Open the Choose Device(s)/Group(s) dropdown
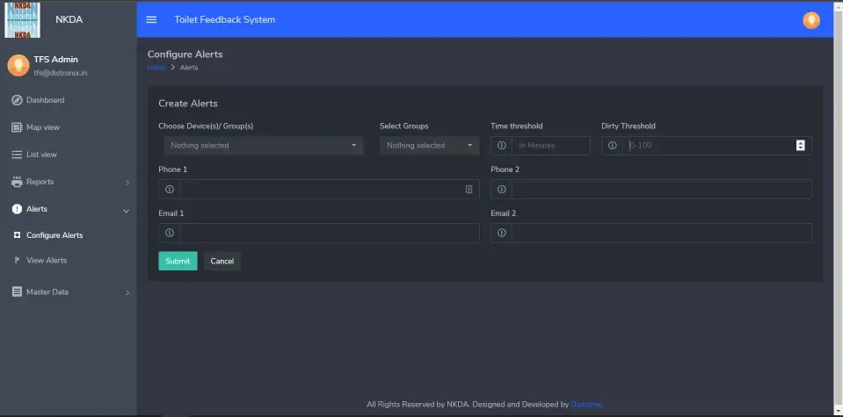Screen dimensions: 843x417 click(263, 146)
